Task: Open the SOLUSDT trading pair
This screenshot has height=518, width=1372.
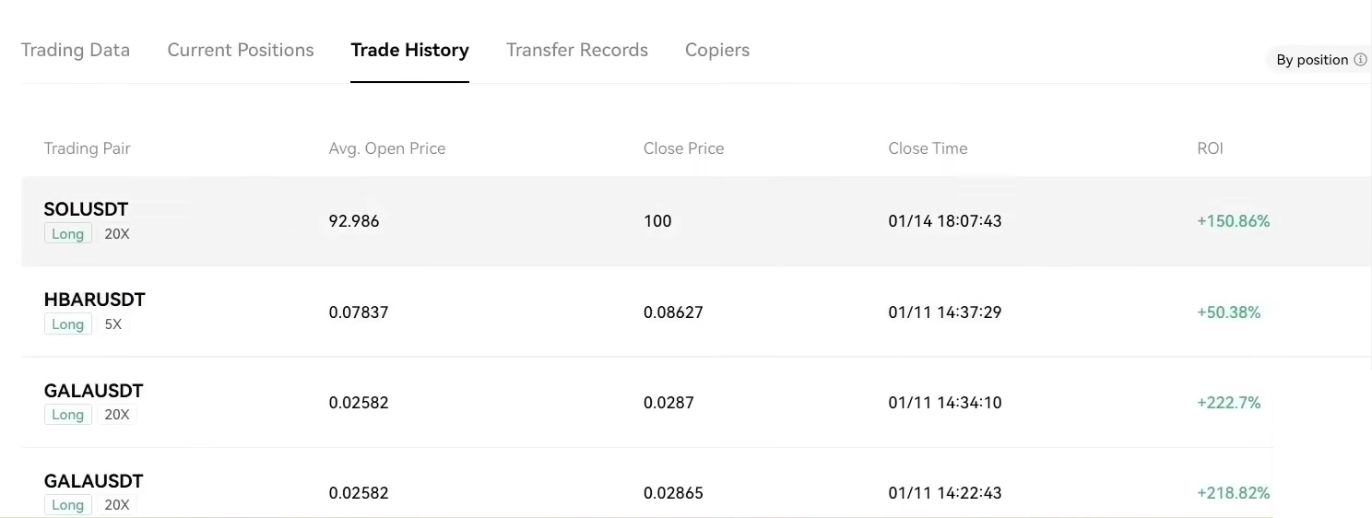Action: tap(86, 209)
